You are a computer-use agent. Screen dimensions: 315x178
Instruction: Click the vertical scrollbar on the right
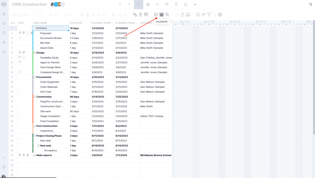pyautogui.click(x=314, y=77)
